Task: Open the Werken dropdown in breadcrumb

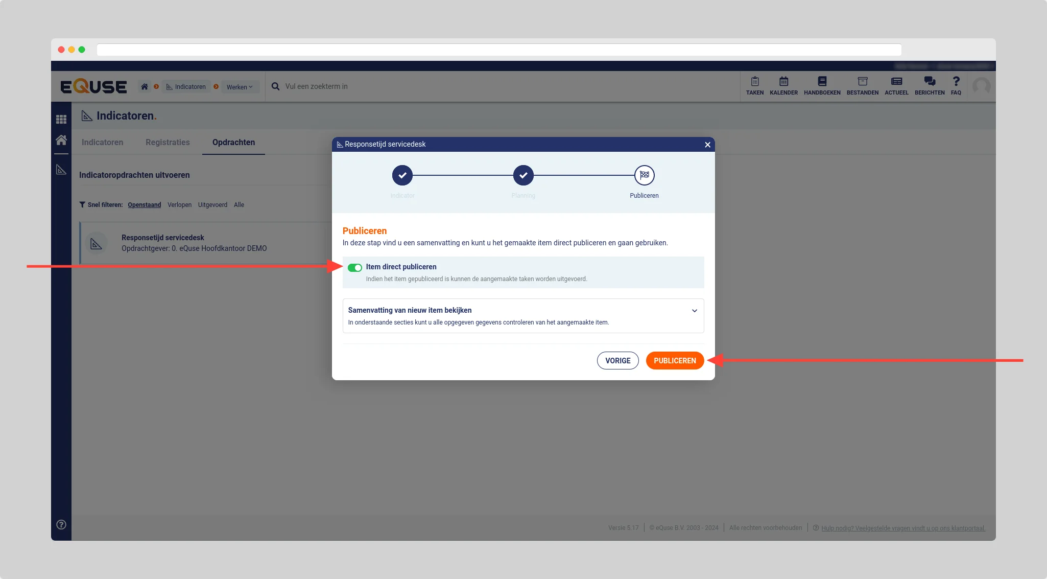Action: pyautogui.click(x=240, y=87)
